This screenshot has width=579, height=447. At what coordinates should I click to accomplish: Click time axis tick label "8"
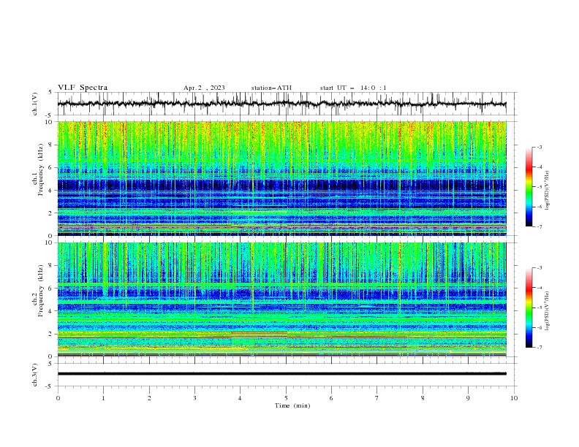click(423, 398)
